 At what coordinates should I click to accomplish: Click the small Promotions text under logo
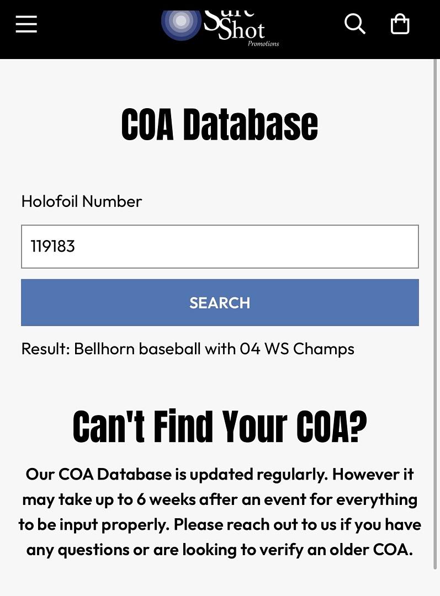tap(263, 44)
